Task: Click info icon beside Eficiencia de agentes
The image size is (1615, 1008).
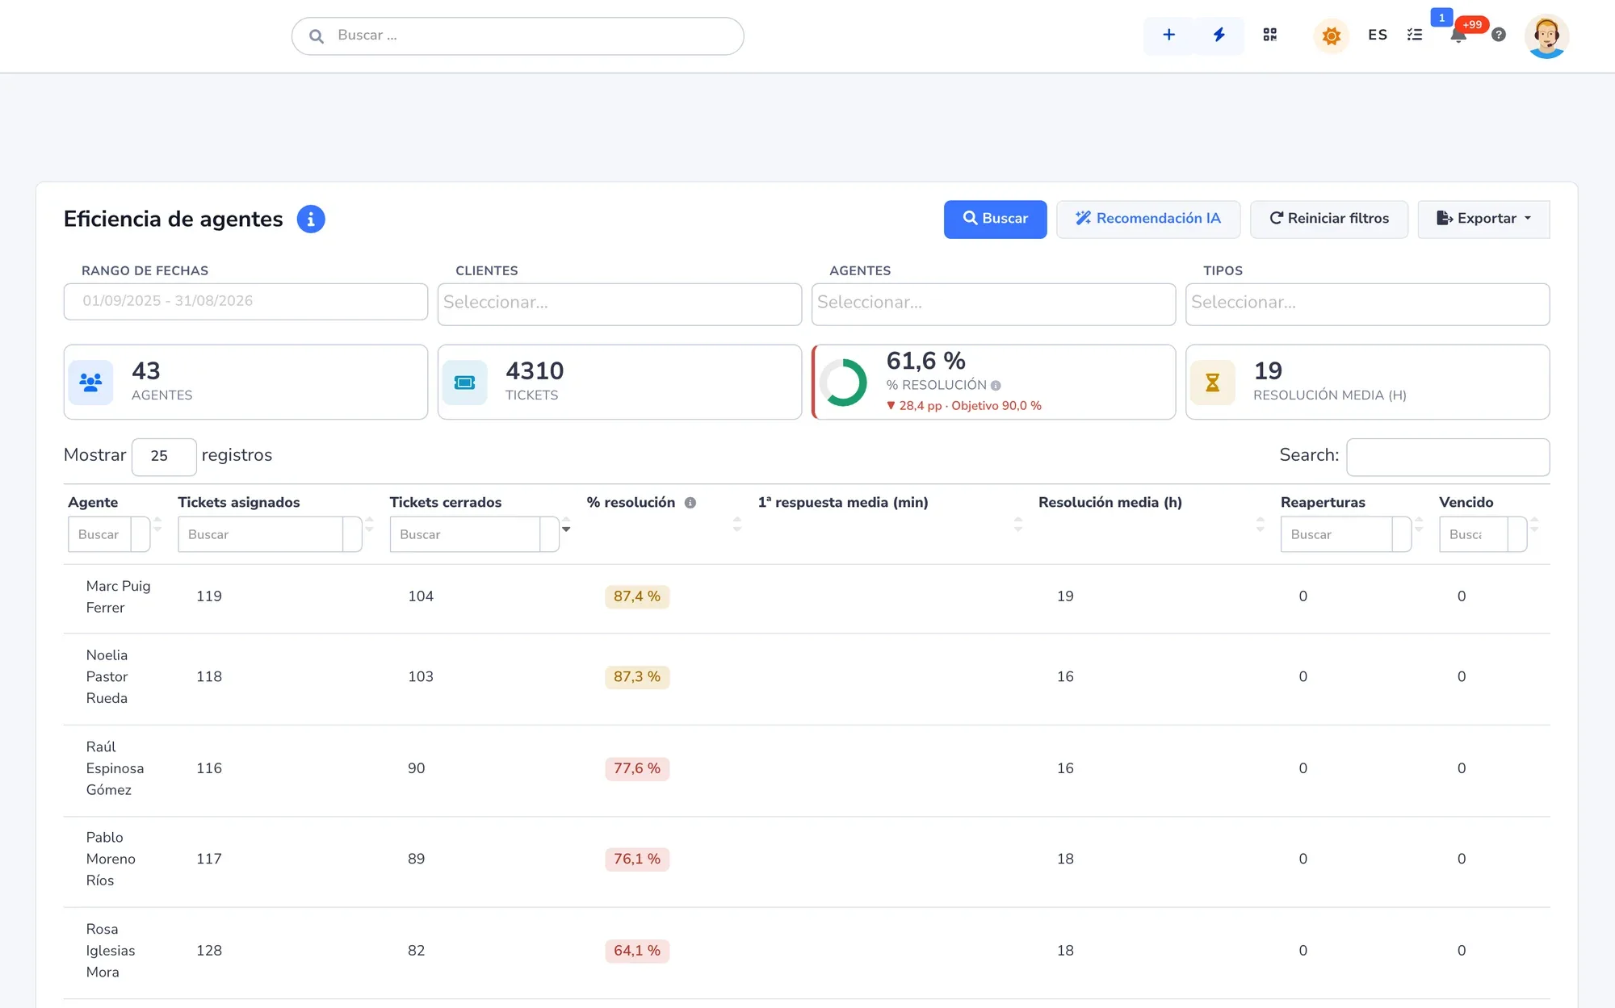Action: 311,219
